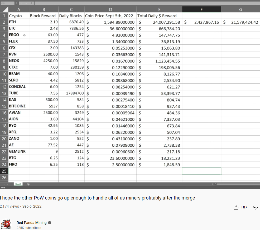Select the CFX cell
This screenshot has width=260, height=230.
pyautogui.click(x=19, y=48)
